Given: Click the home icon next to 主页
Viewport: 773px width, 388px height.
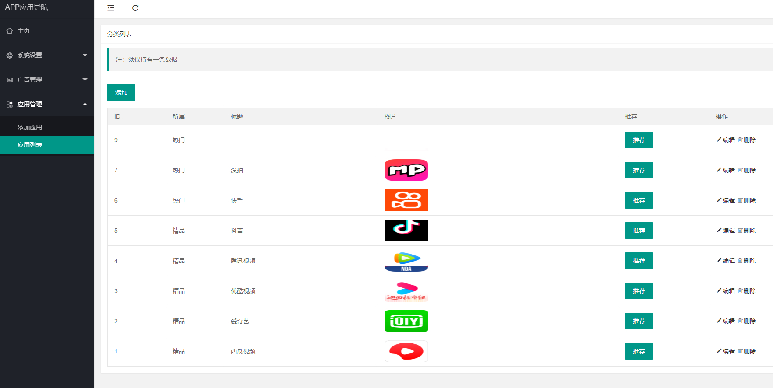Looking at the screenshot, I should (x=10, y=31).
